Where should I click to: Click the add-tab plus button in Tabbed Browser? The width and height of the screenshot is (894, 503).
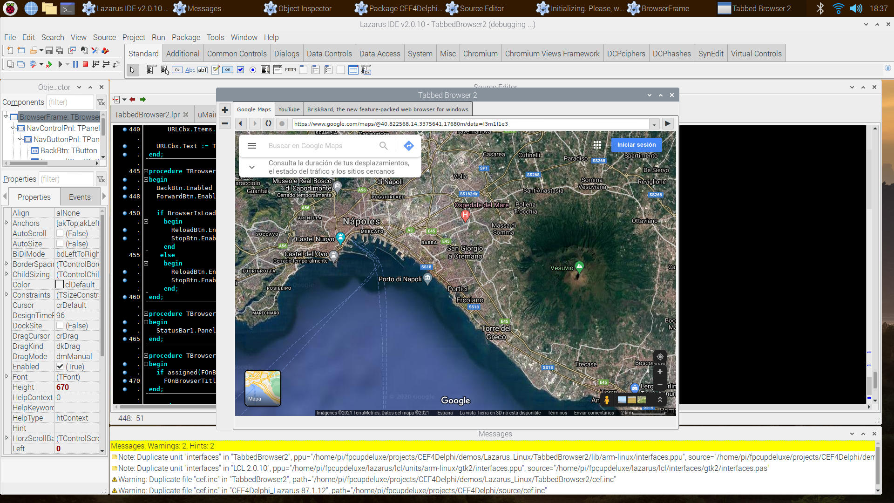click(x=225, y=110)
